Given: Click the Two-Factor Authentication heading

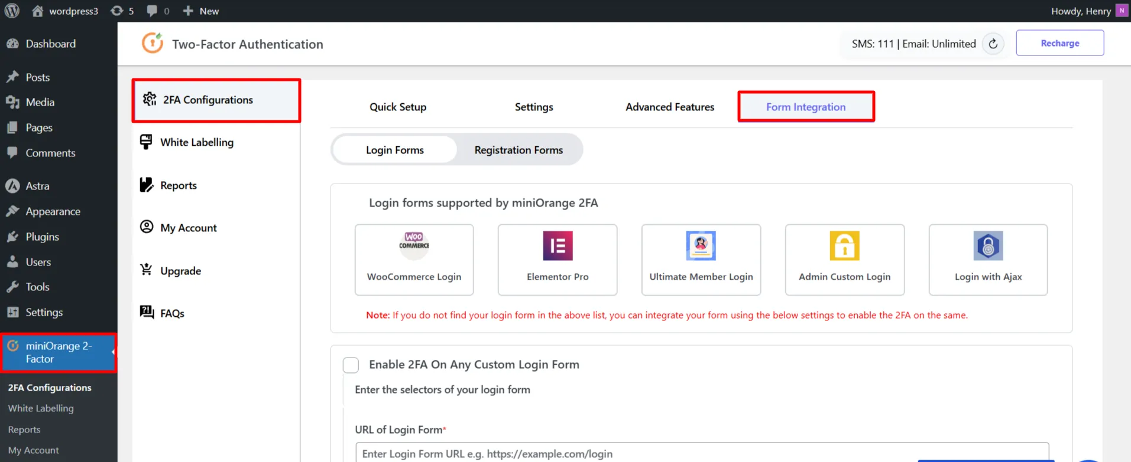Looking at the screenshot, I should 248,44.
